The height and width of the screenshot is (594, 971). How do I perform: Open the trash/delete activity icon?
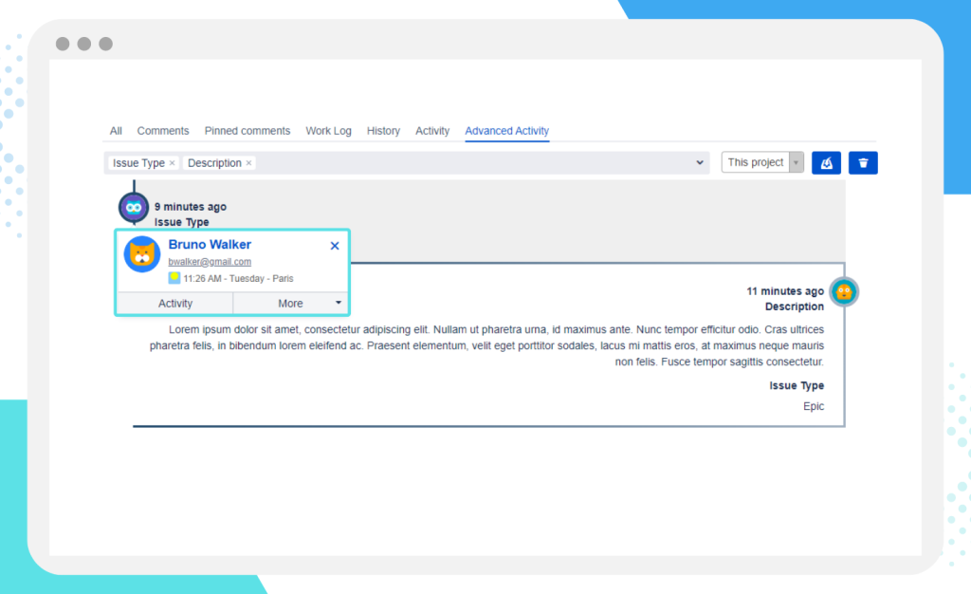[862, 162]
